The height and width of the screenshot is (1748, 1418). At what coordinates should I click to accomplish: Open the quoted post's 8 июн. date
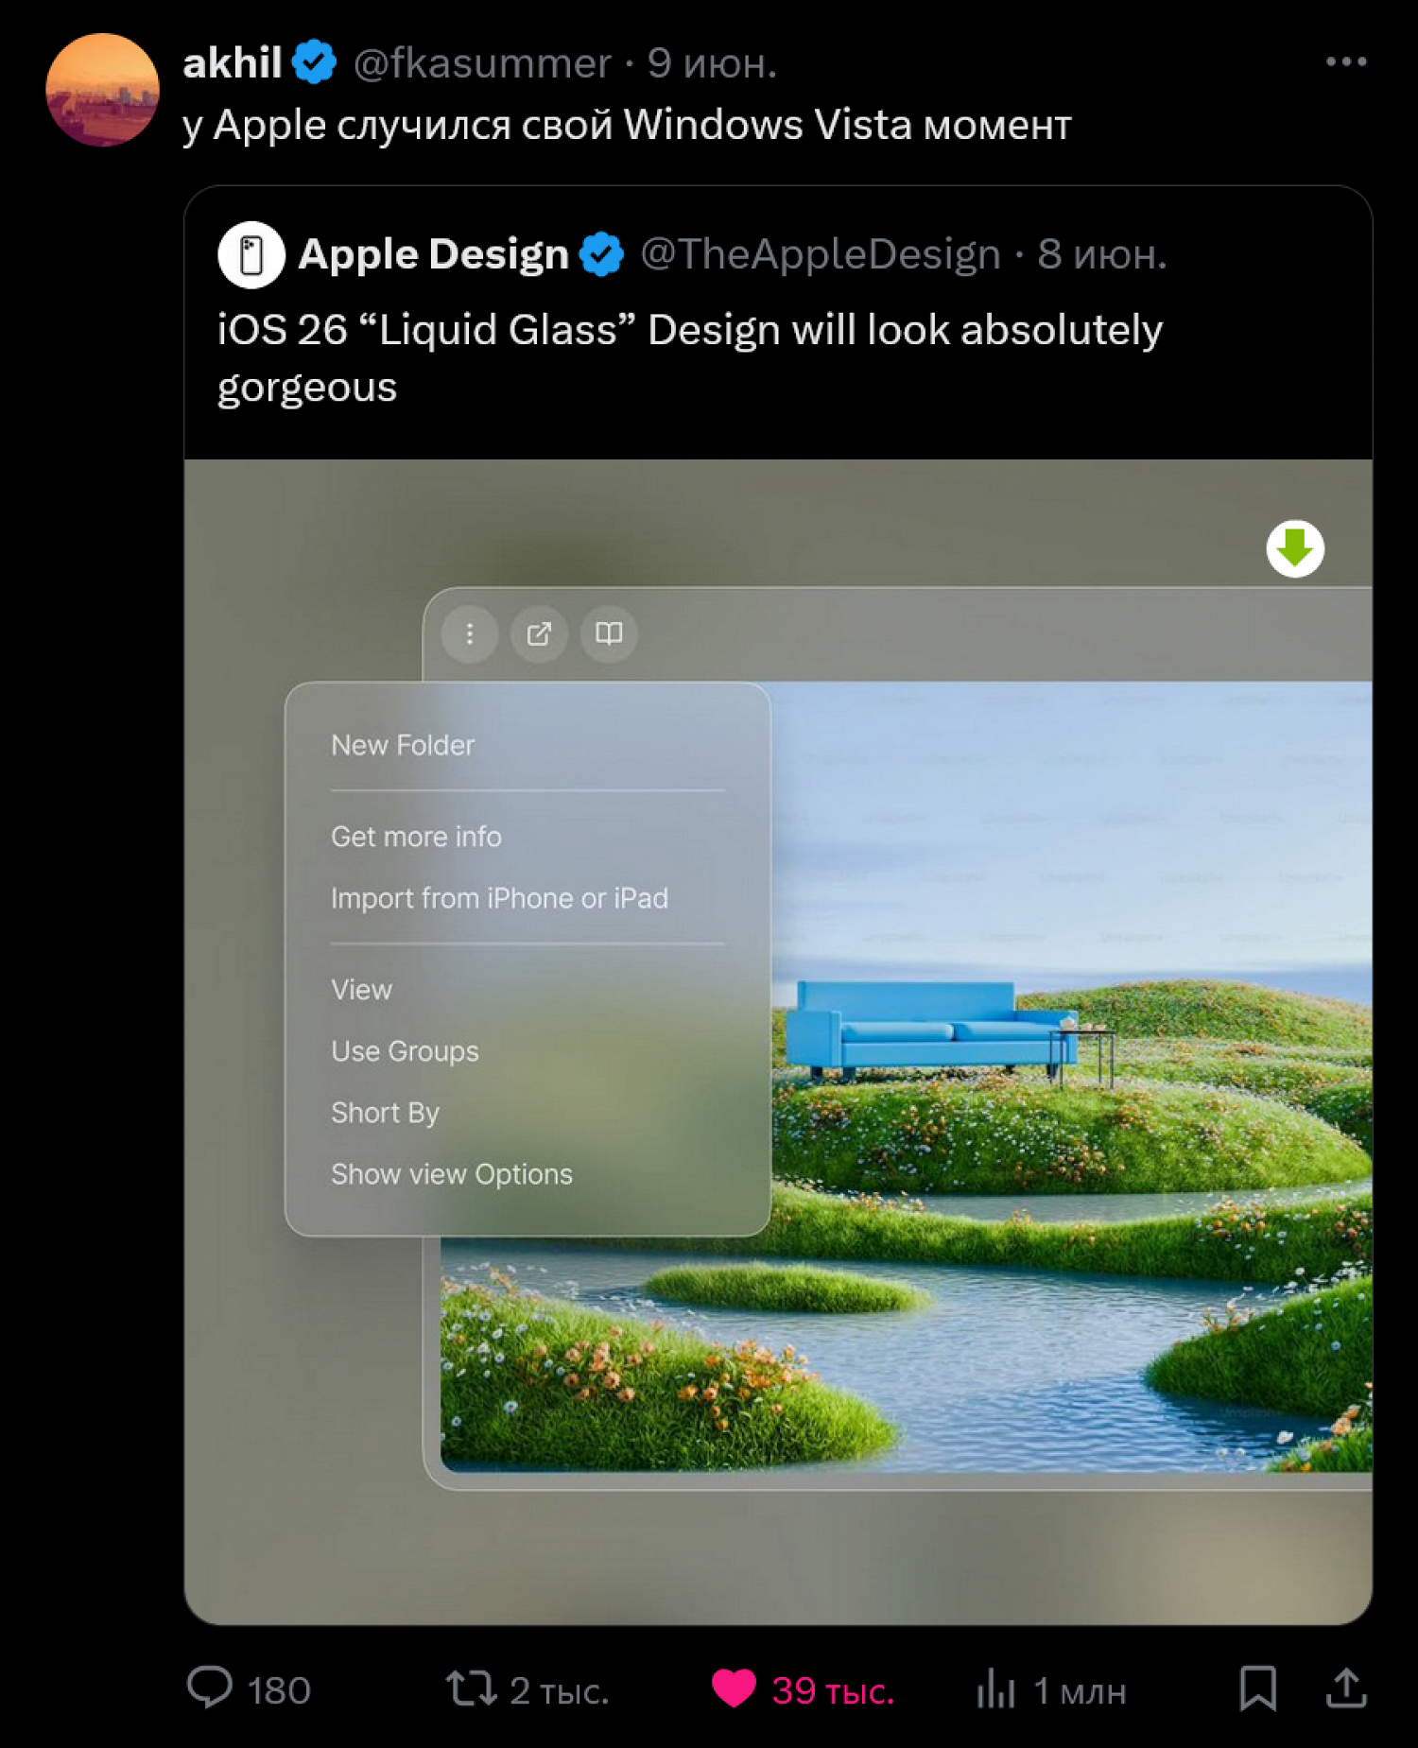1102,254
